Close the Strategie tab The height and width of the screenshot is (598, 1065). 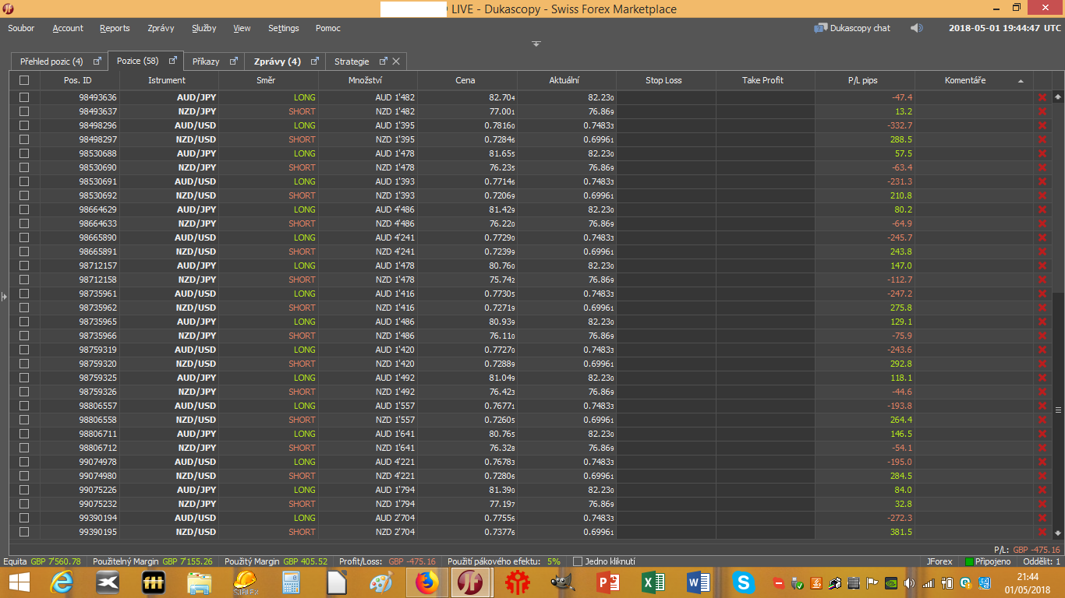pyautogui.click(x=396, y=61)
